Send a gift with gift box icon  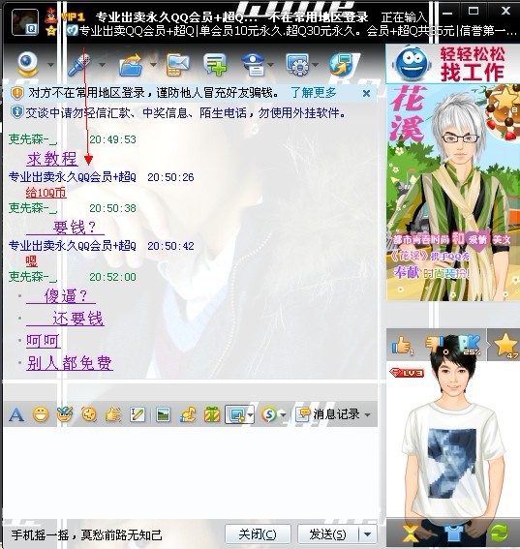tap(212, 414)
